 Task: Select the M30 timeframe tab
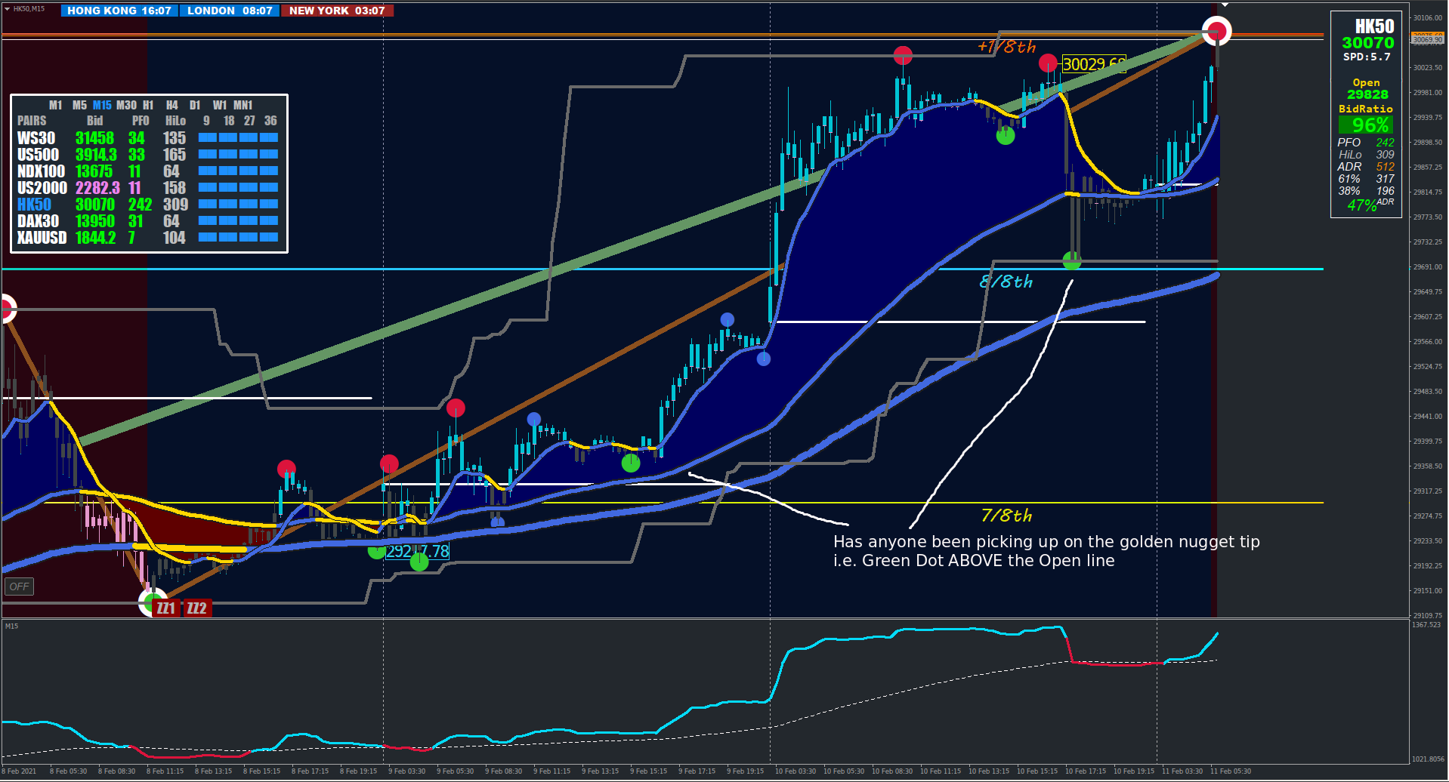126,105
